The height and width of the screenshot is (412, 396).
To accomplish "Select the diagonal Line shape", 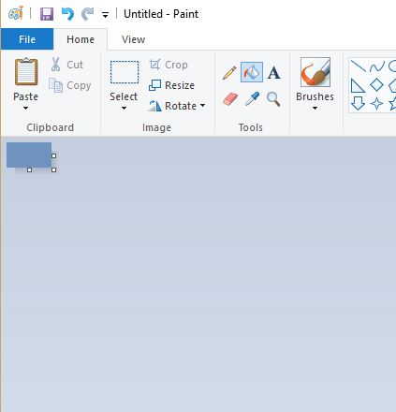I will point(358,66).
